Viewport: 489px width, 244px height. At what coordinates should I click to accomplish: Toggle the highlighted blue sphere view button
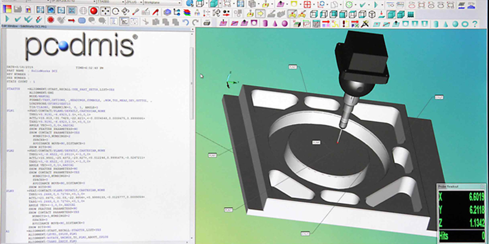51,10
